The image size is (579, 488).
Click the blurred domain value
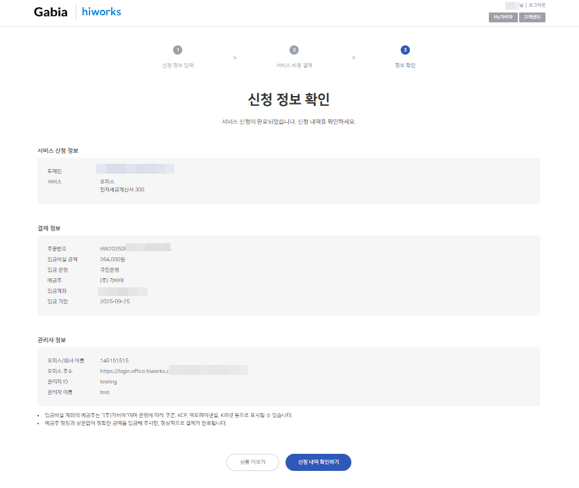[135, 169]
